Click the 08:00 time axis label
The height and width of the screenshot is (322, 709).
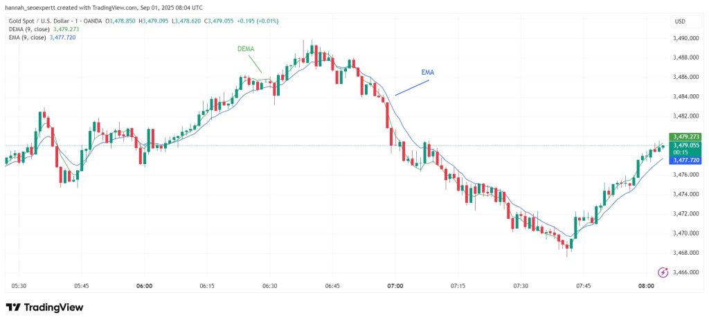pyautogui.click(x=646, y=286)
